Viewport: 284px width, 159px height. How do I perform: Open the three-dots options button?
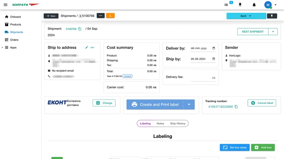click(100, 16)
